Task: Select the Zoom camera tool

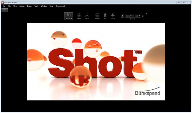Action: coord(113,16)
